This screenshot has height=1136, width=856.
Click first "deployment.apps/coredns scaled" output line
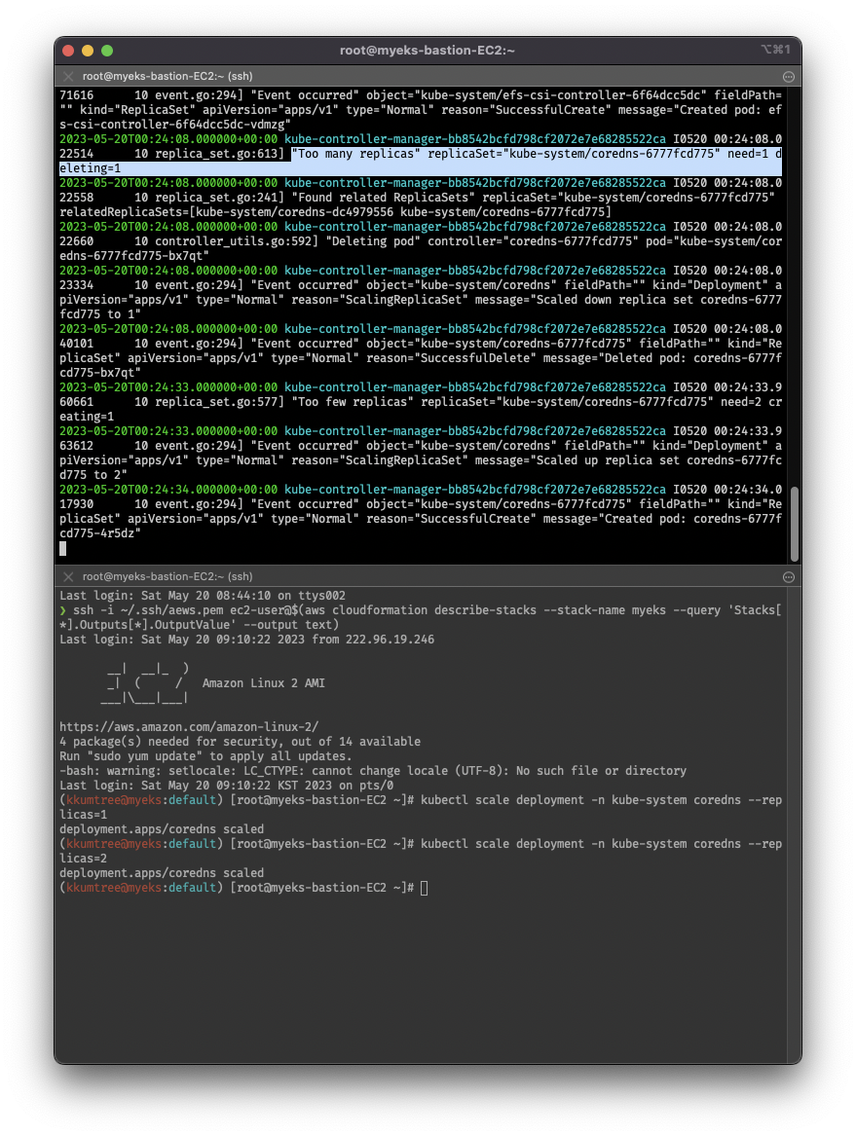point(162,828)
